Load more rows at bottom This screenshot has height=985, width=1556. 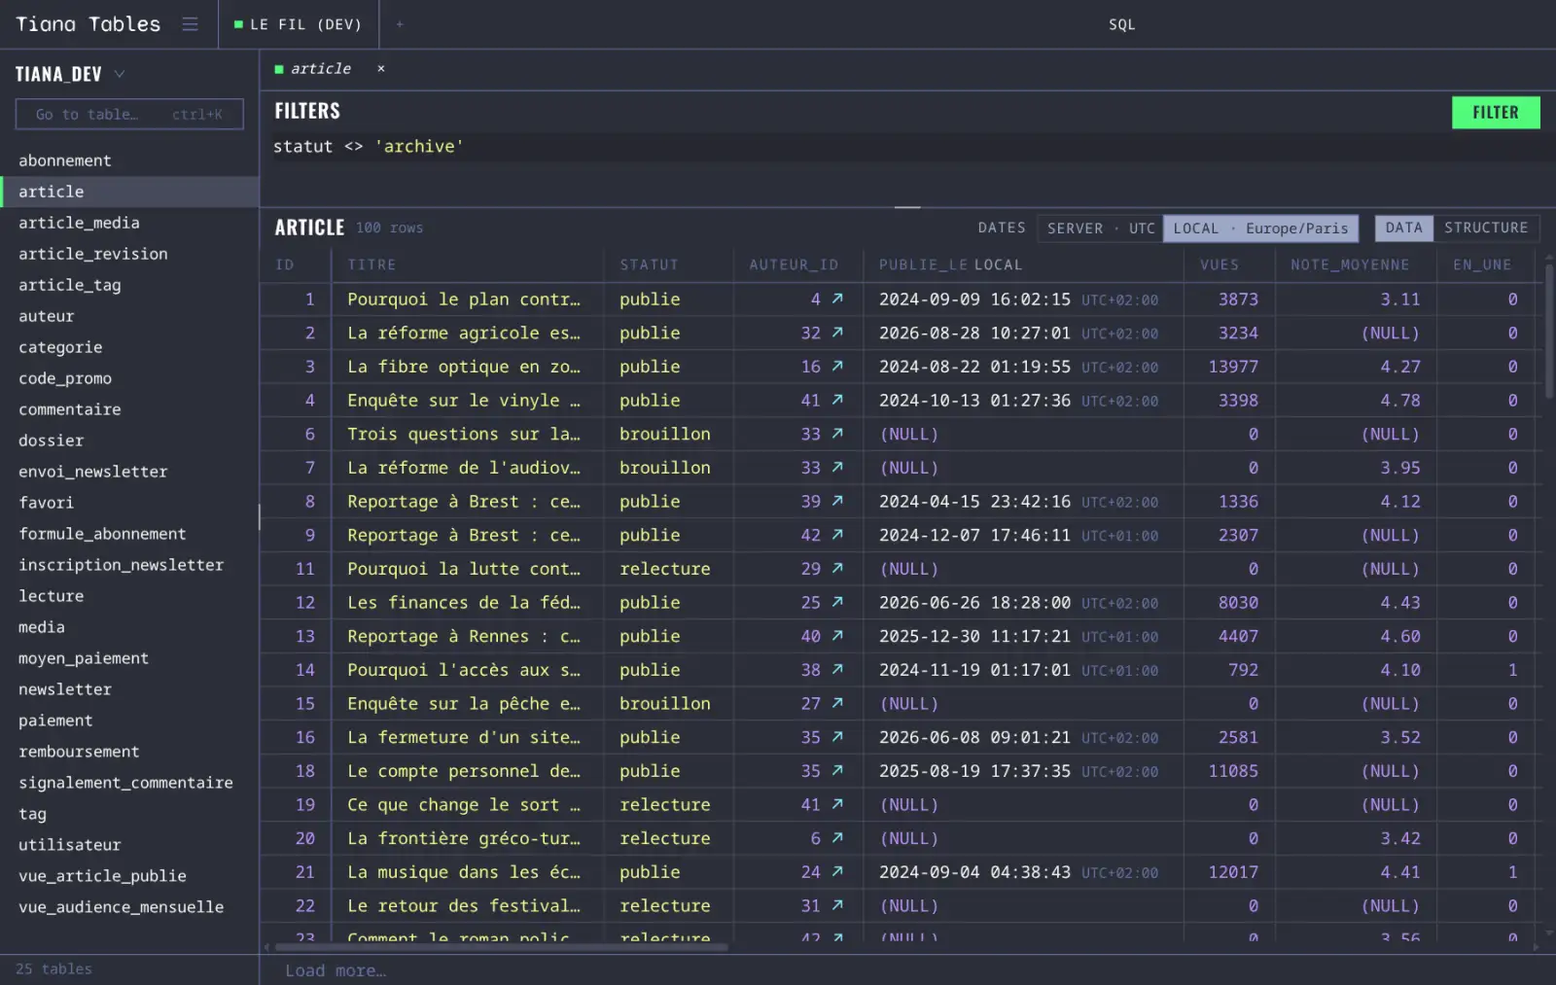click(x=336, y=970)
